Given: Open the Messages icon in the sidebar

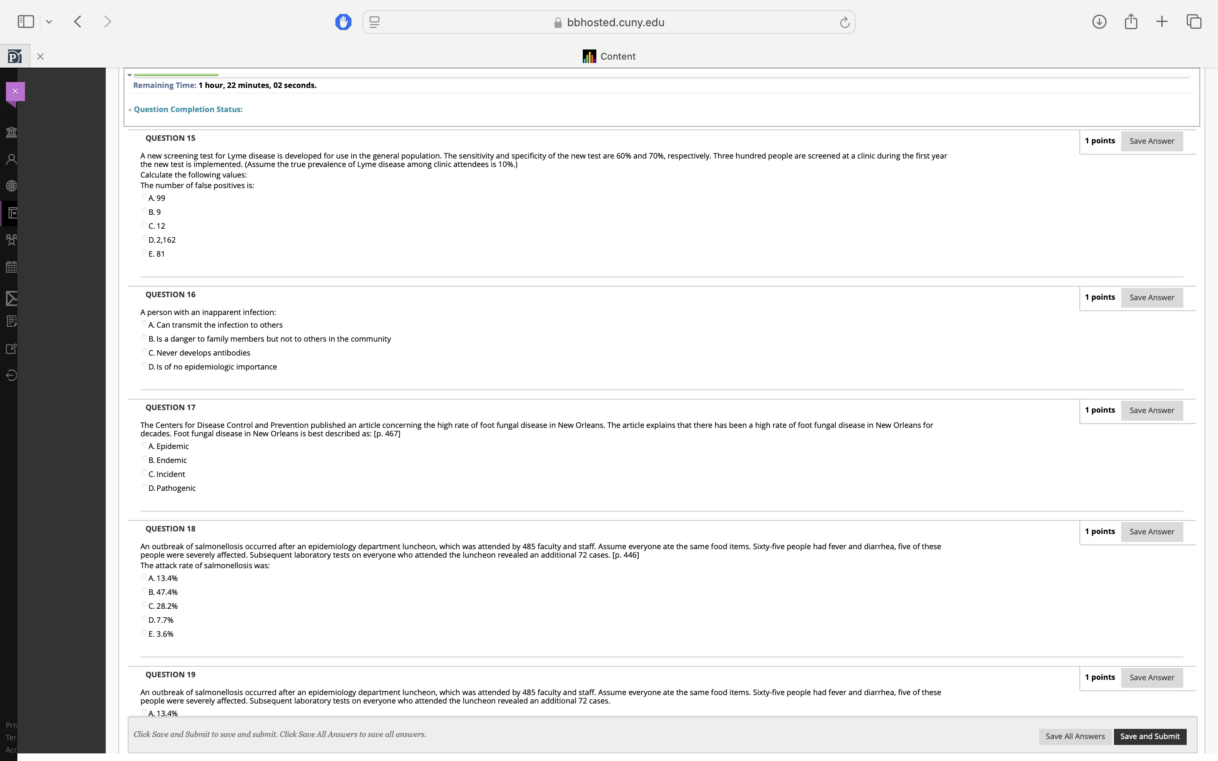Looking at the screenshot, I should click(11, 298).
